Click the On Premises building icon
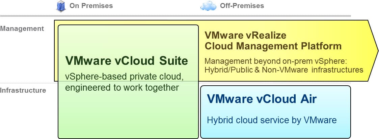379x139 pixels. point(60,6)
